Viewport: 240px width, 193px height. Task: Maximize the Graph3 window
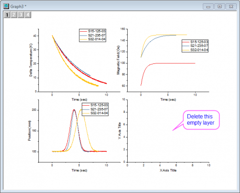[220, 7]
